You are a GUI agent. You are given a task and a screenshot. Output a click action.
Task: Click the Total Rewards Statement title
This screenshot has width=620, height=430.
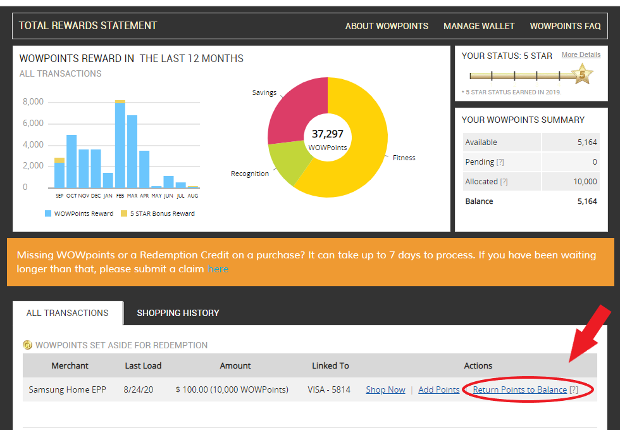coord(88,26)
